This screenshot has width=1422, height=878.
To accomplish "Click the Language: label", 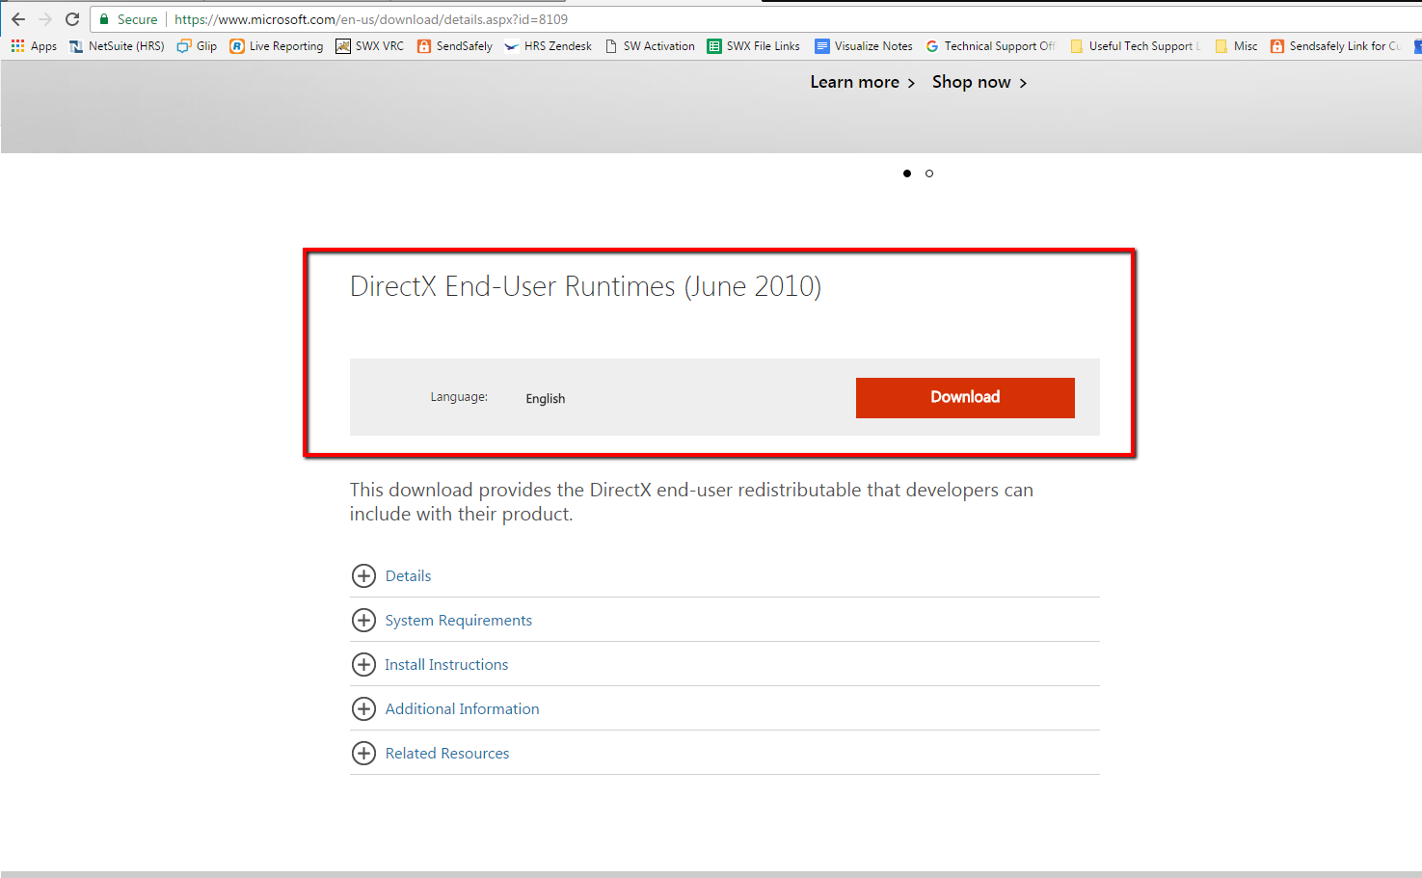I will point(459,396).
